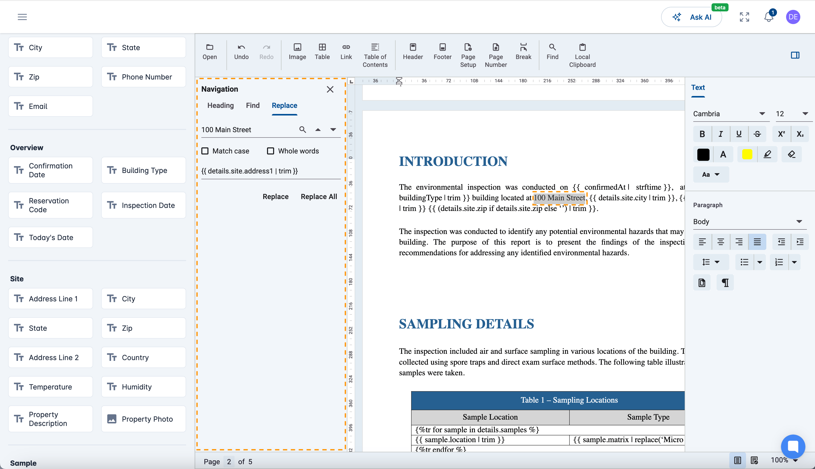Image resolution: width=815 pixels, height=469 pixels.
Task: Select the Replace tab
Action: 285,106
